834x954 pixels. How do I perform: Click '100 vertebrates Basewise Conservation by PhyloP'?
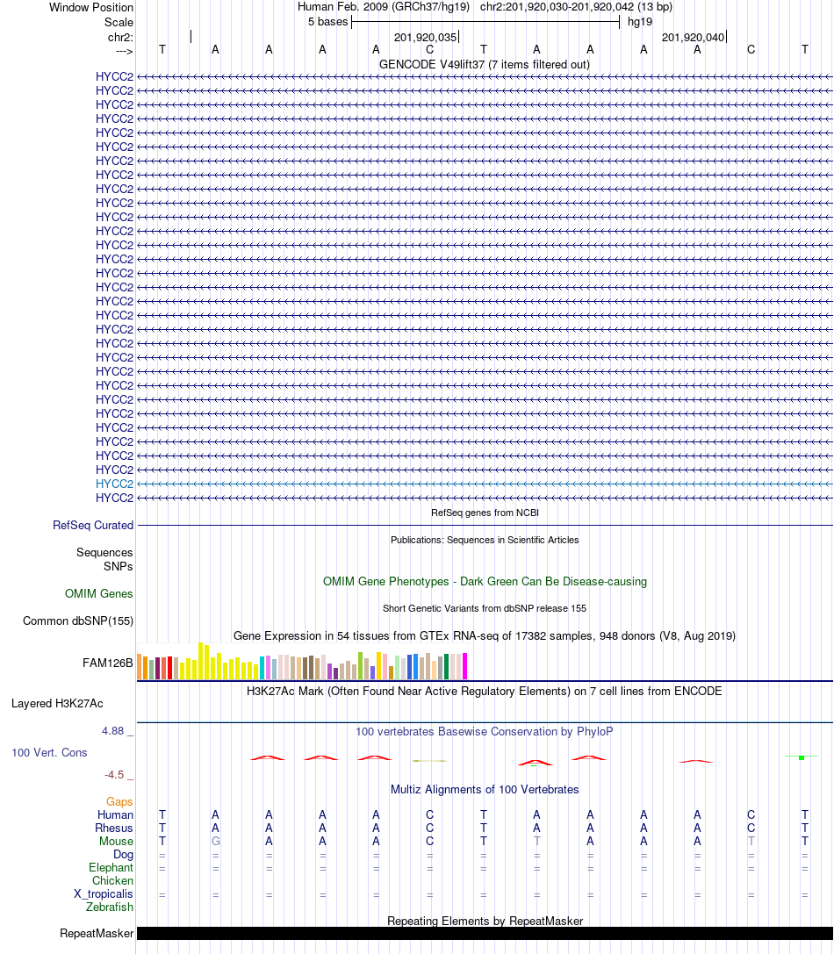coord(485,731)
